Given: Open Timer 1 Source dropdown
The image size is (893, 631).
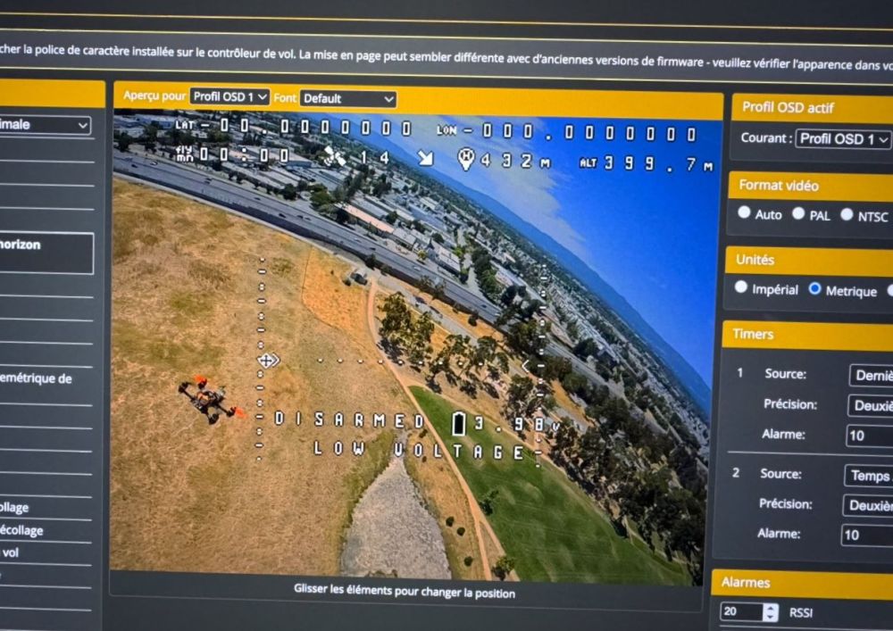Looking at the screenshot, I should coord(871,375).
